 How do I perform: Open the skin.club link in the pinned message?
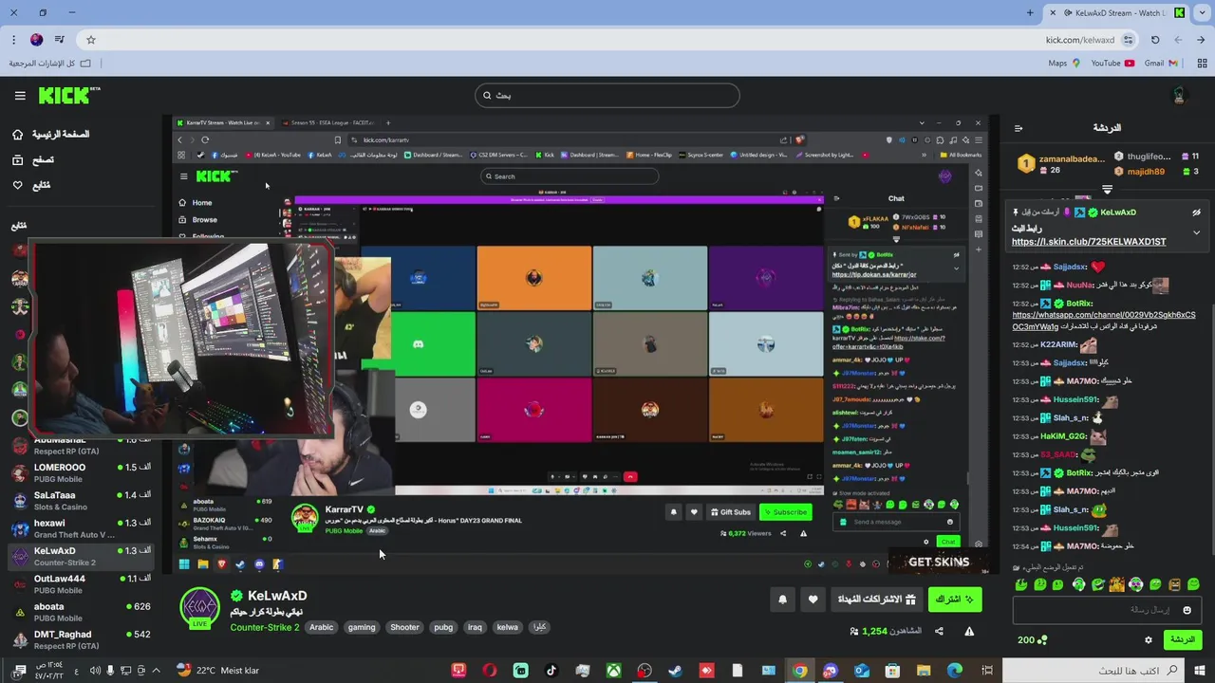click(1089, 242)
